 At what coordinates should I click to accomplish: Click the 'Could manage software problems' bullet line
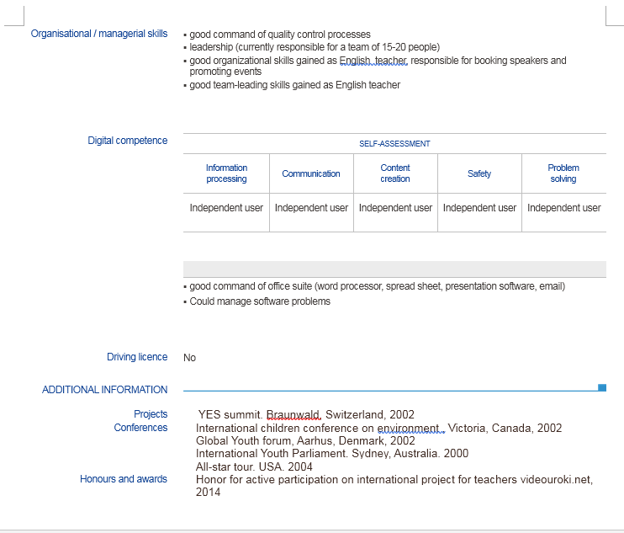pyautogui.click(x=260, y=301)
